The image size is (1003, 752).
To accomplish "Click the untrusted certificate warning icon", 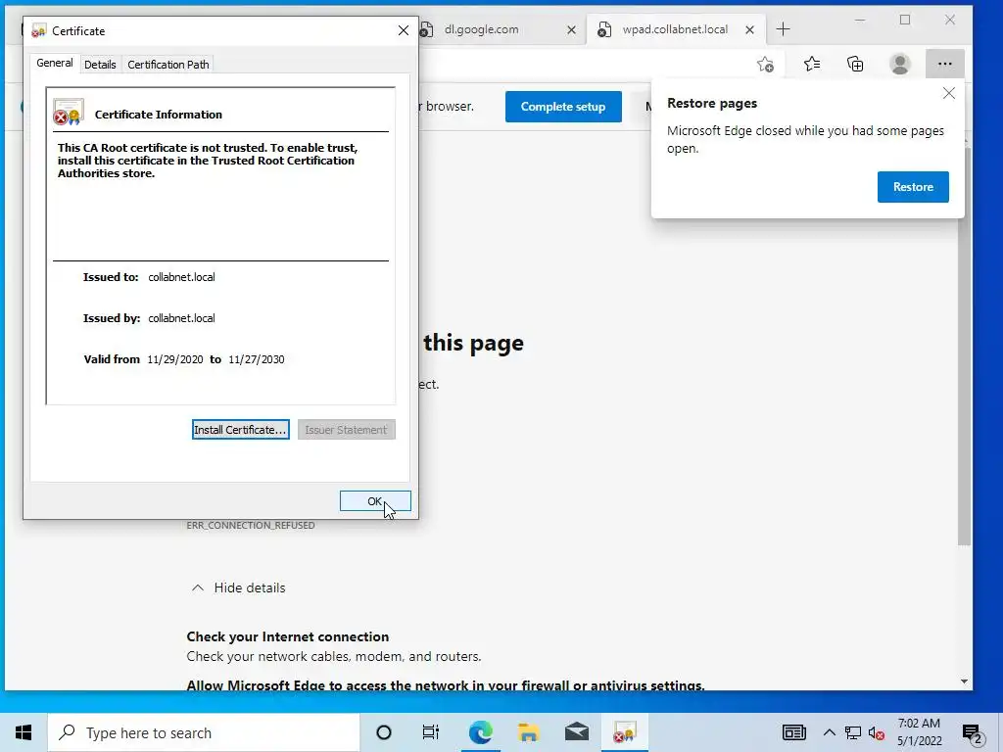I will [x=68, y=112].
